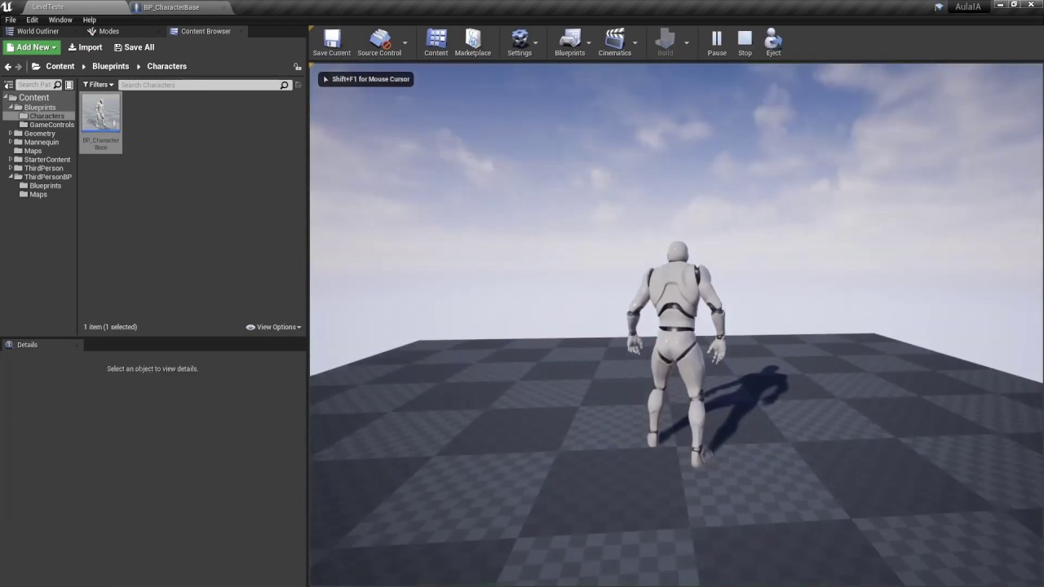Viewport: 1044px width, 587px height.
Task: Expand the StarterContent folder in the tree
Action: [x=11, y=159]
